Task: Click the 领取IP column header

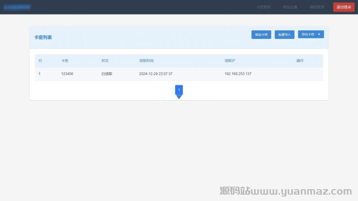Action: pyautogui.click(x=230, y=61)
